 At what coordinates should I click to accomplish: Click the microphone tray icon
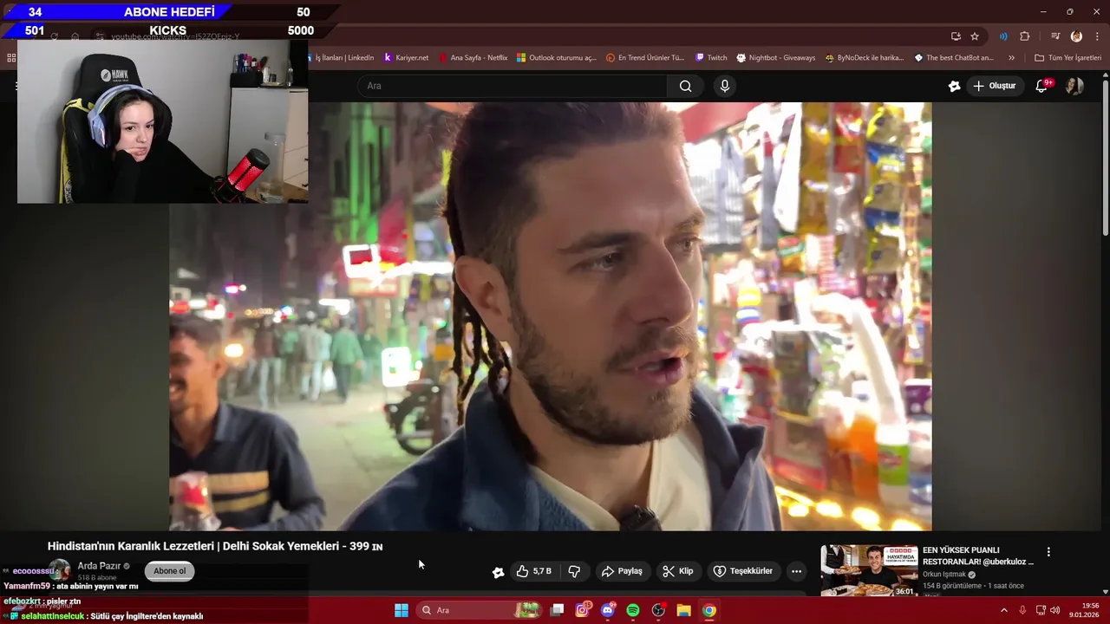point(1022,610)
